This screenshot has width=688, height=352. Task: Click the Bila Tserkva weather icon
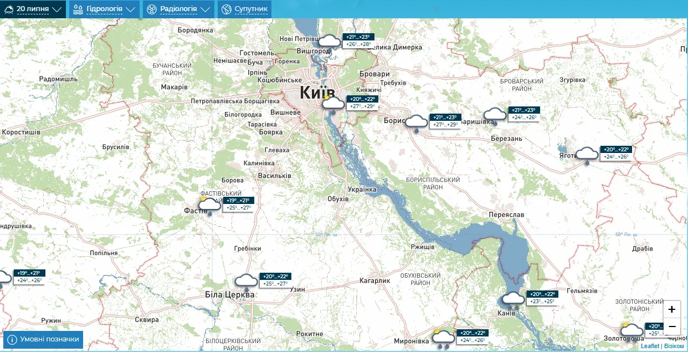tap(247, 282)
